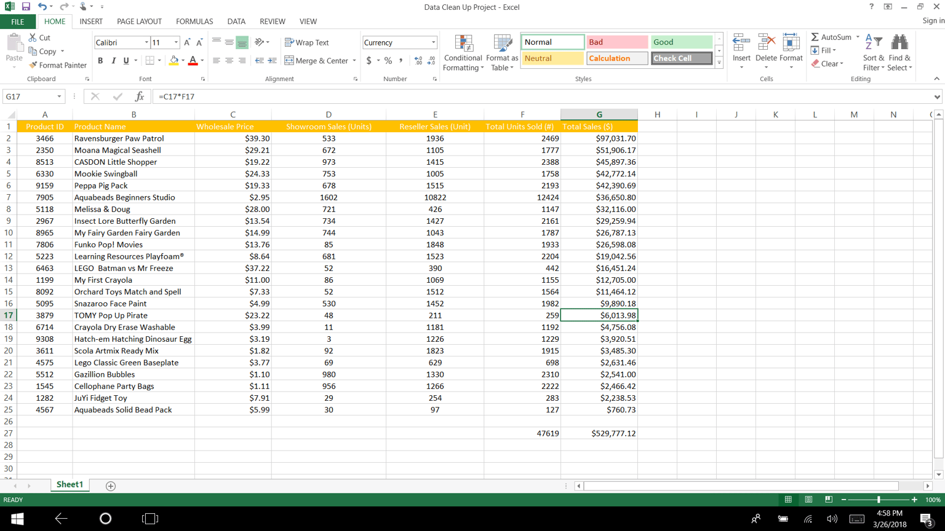The height and width of the screenshot is (531, 945).
Task: Switch to the FORMULAS tab
Action: (194, 22)
